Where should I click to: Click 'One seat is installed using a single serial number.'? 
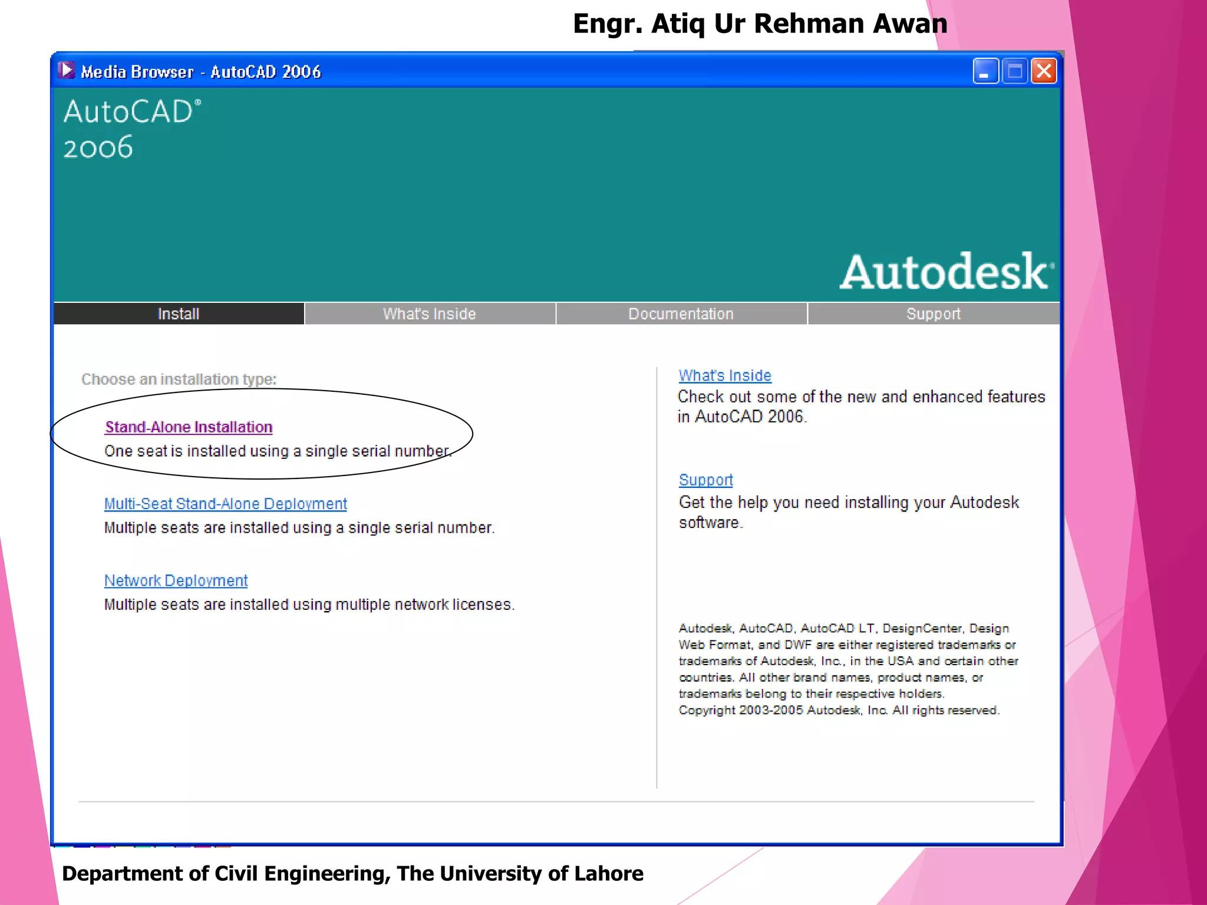pyautogui.click(x=278, y=451)
